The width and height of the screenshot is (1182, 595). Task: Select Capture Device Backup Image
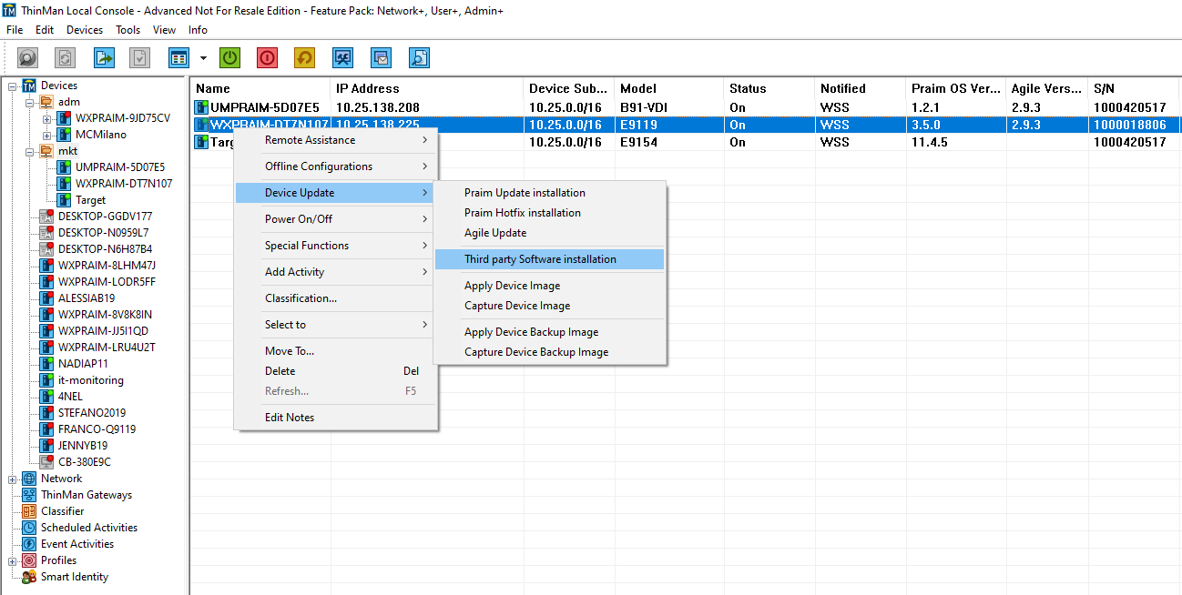(550, 352)
